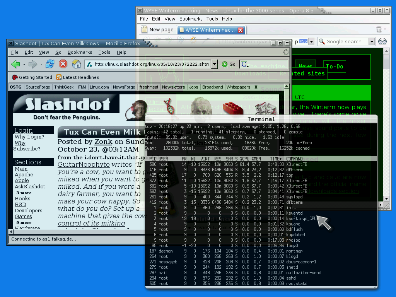Open the Firefox Go menu
396x297 pixels.
point(58,52)
